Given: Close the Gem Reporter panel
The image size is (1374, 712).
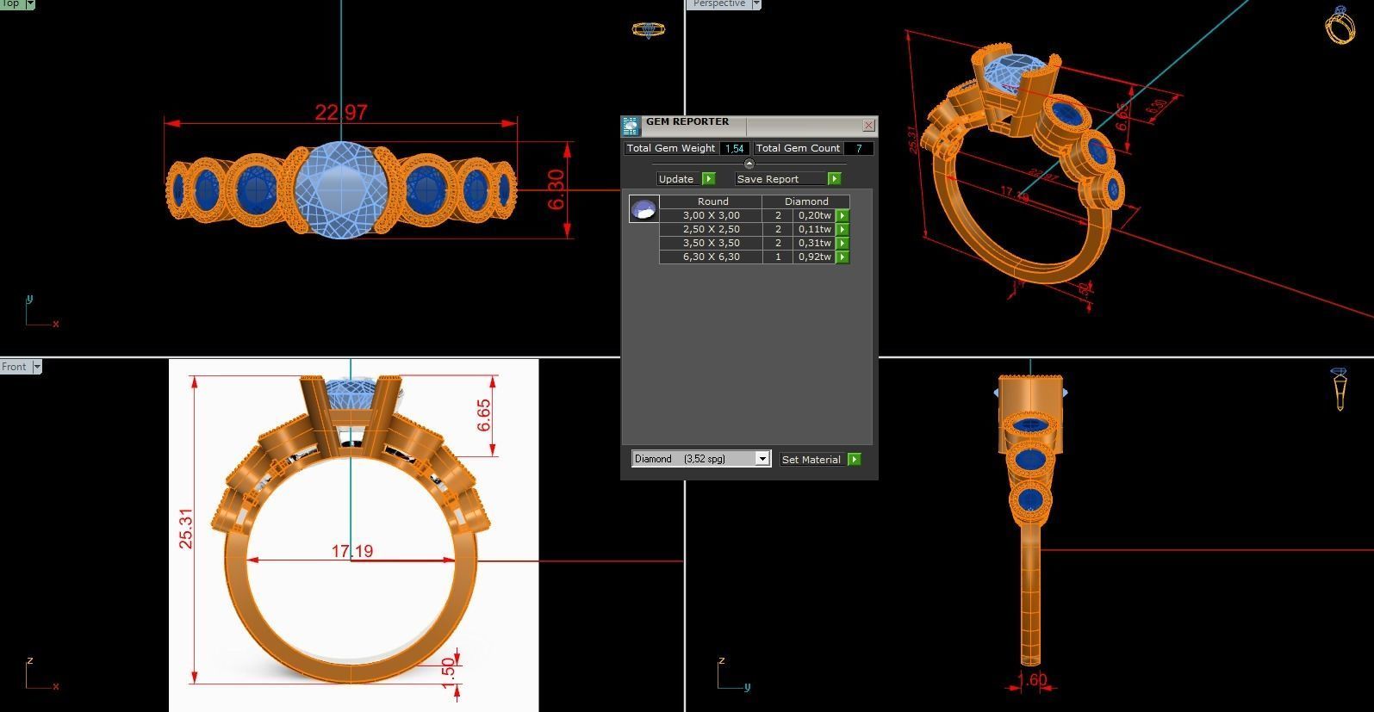Looking at the screenshot, I should tap(868, 126).
